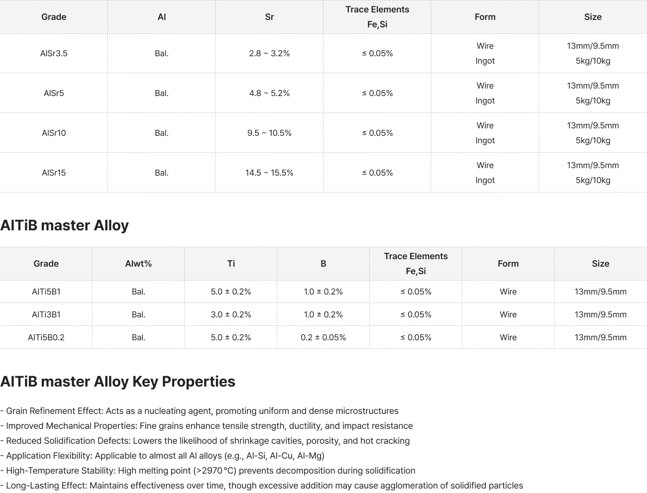Select the AlSr15 grade cell
Viewport: 647px width, 493px height.
coord(54,173)
